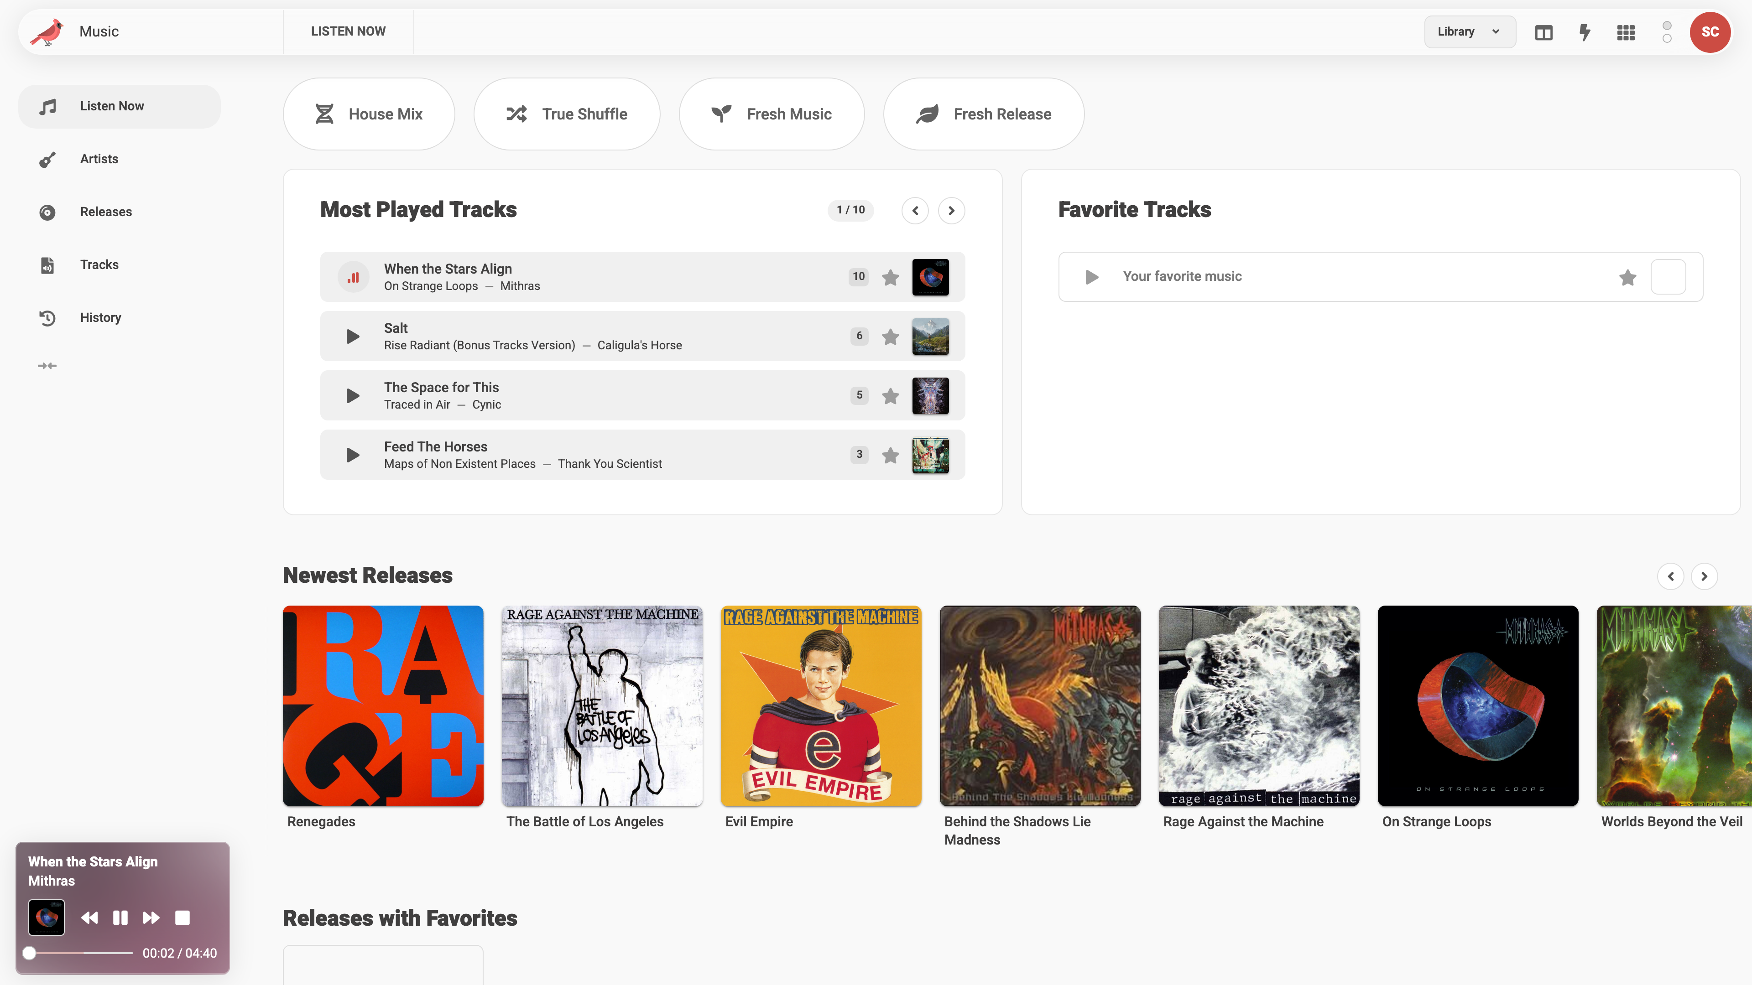Stop playback in the mini player
The height and width of the screenshot is (985, 1752).
[x=182, y=918]
